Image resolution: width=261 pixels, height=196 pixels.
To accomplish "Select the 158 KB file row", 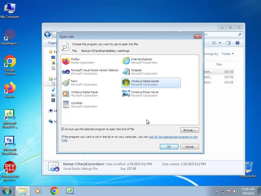I will pos(219,72).
